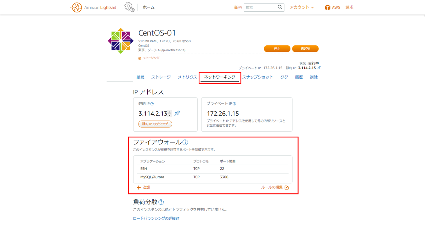Select the メトリクス tab
The height and width of the screenshot is (237, 425).
[x=188, y=77]
